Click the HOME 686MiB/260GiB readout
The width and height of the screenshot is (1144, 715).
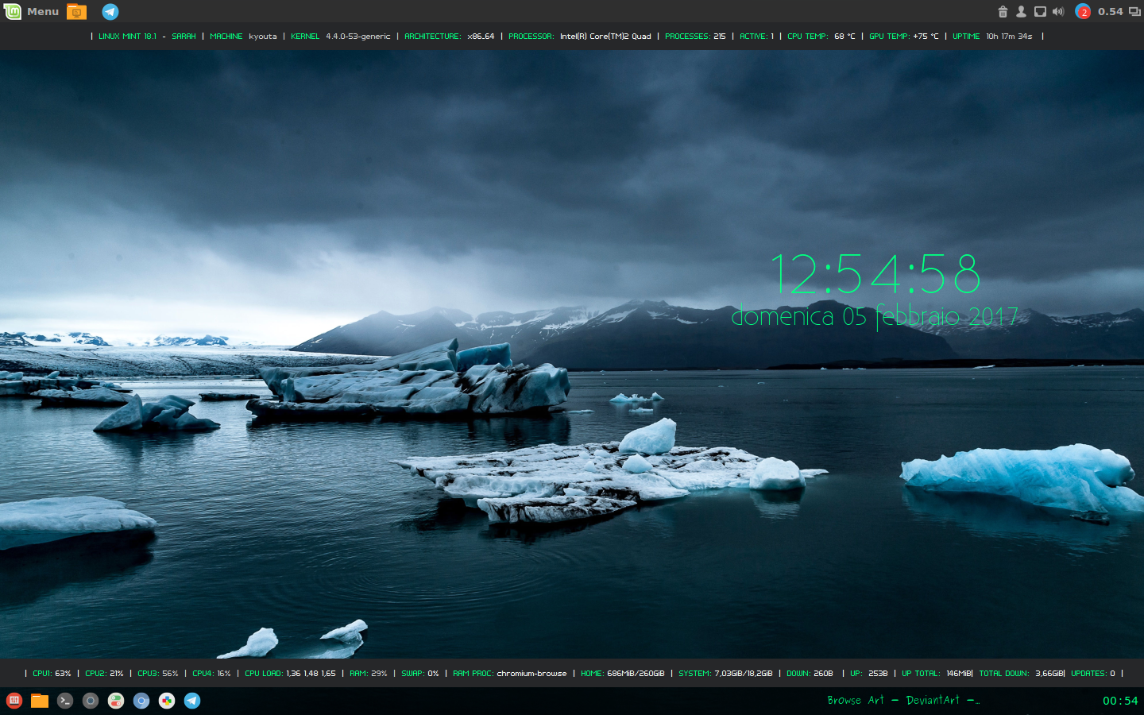click(623, 674)
